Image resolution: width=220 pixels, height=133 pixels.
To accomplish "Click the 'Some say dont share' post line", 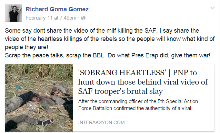I will pyautogui.click(x=102, y=31).
